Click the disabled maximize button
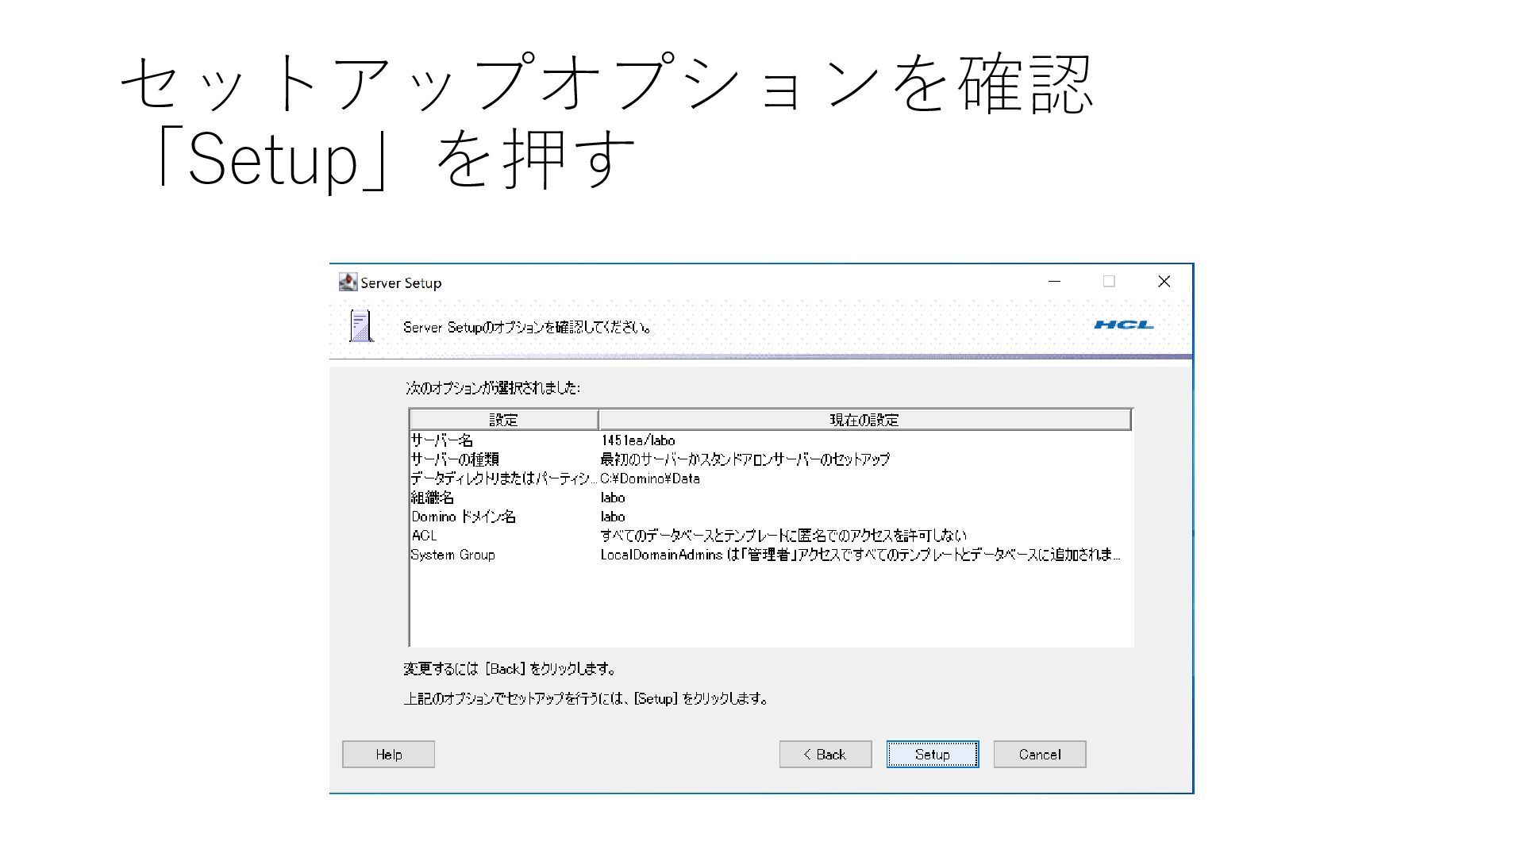1524x857 pixels. (x=1109, y=282)
